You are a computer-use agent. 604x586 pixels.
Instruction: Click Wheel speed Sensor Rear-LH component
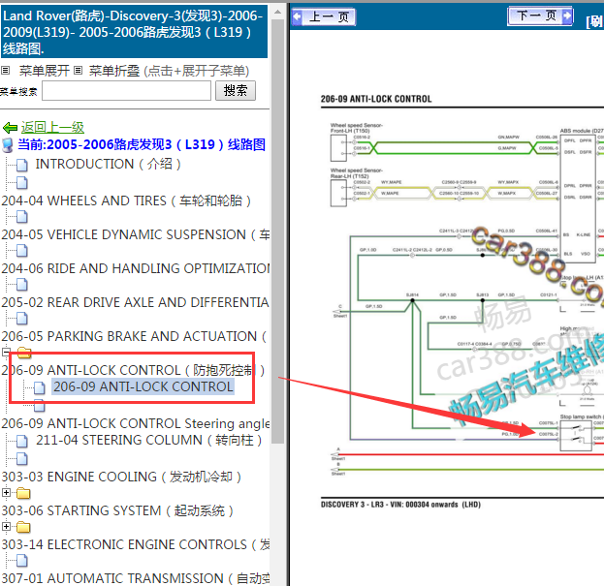338,193
